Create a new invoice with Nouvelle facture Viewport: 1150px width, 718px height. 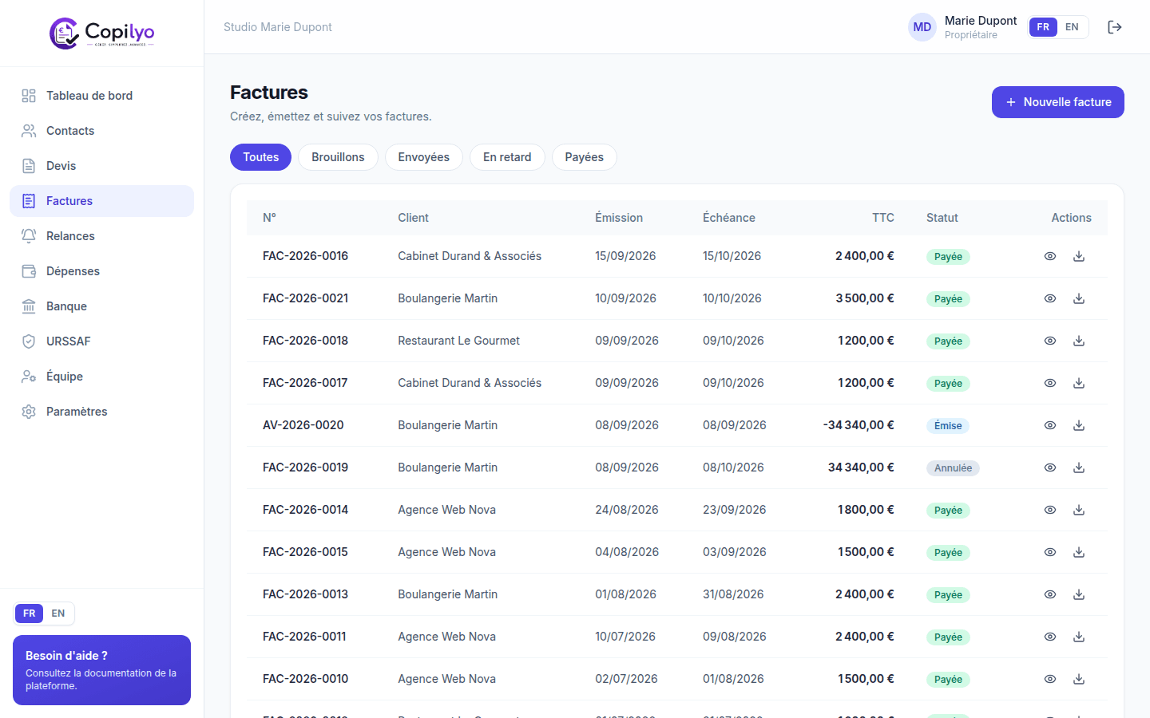pyautogui.click(x=1058, y=102)
